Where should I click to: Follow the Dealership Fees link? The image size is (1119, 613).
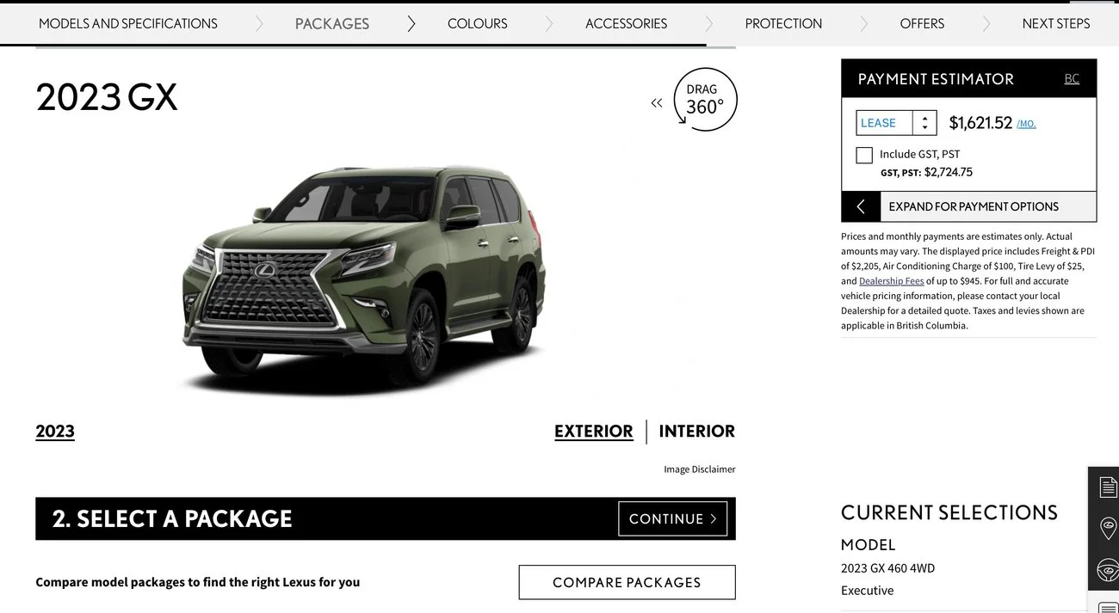(892, 281)
